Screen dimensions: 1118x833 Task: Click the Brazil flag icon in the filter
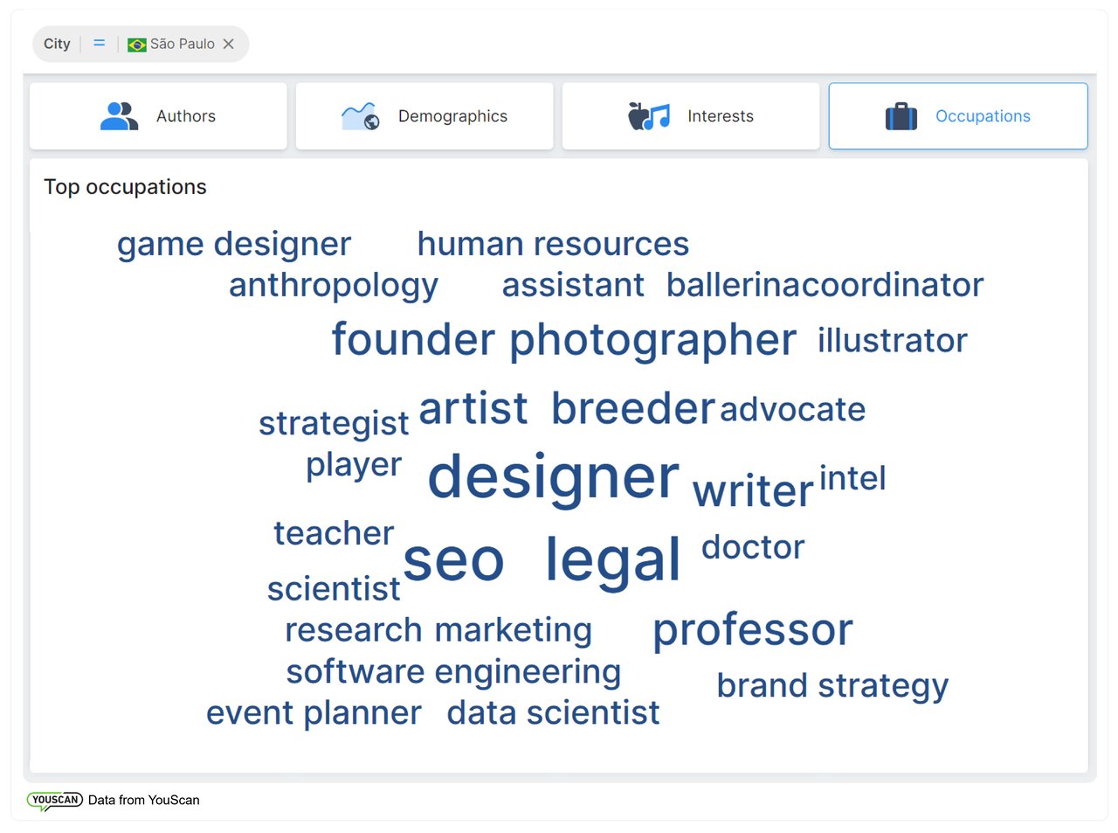(137, 45)
